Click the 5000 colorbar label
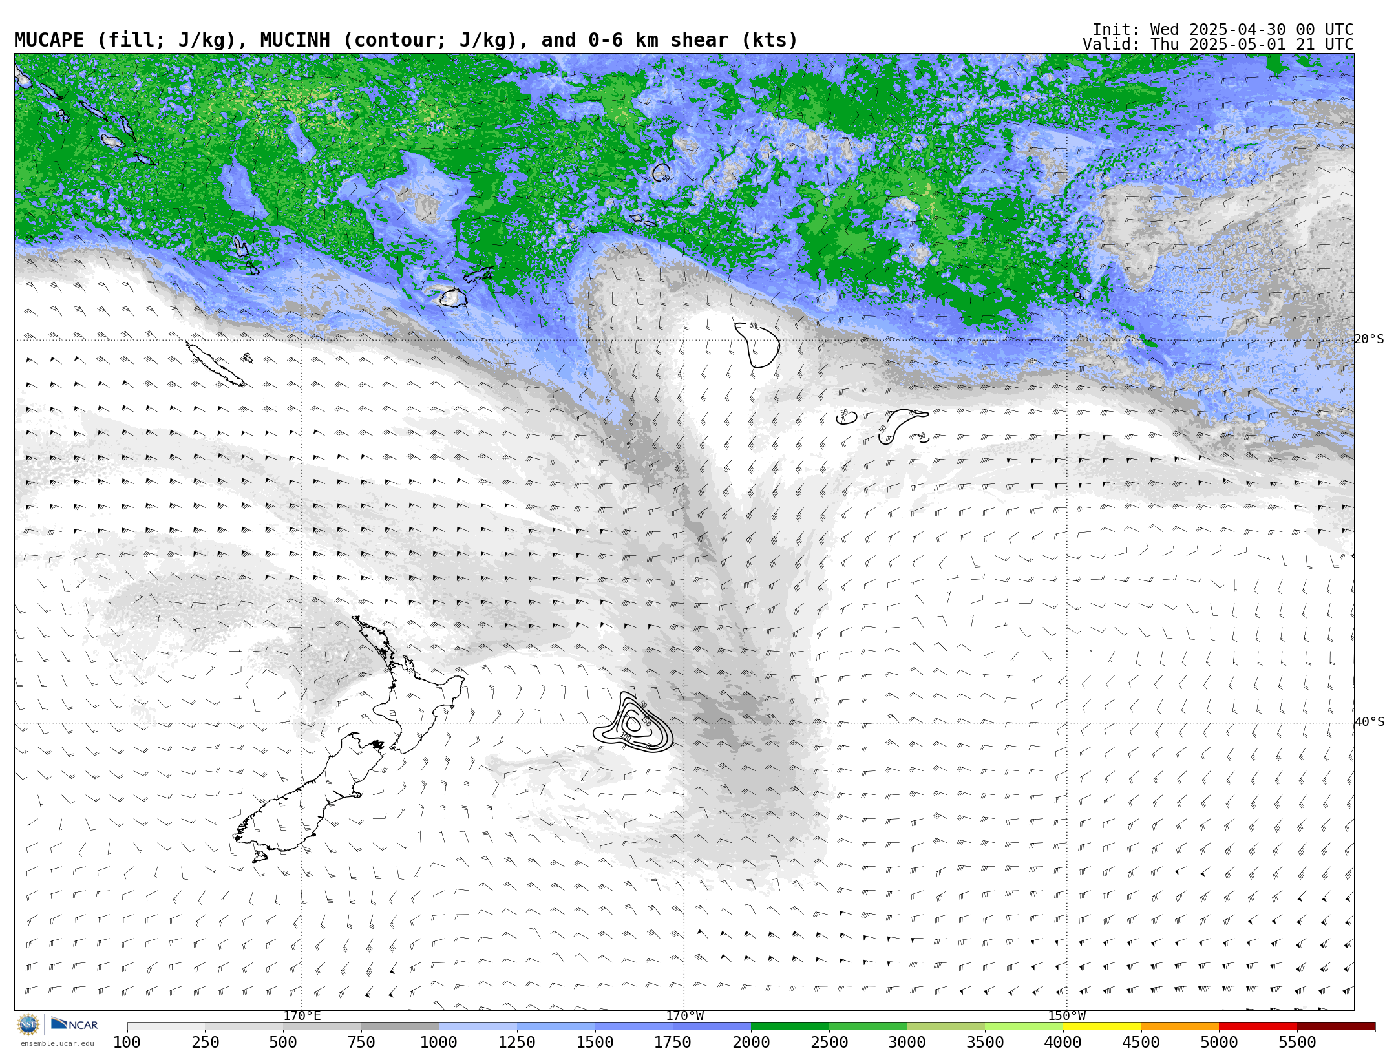The image size is (1396, 1051). pos(1219,1042)
